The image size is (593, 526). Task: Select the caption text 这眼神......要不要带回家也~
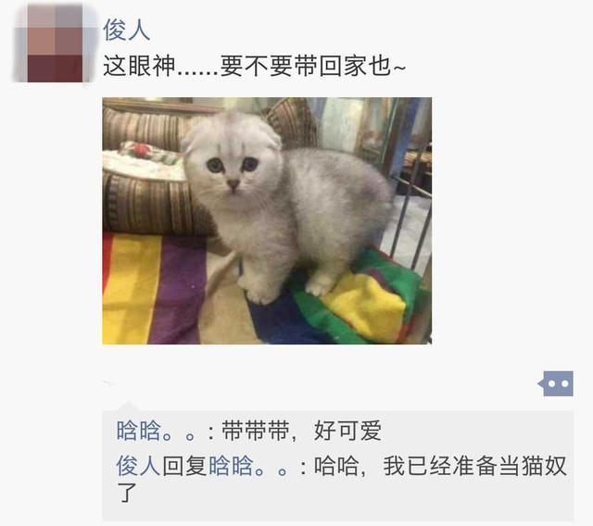[254, 66]
